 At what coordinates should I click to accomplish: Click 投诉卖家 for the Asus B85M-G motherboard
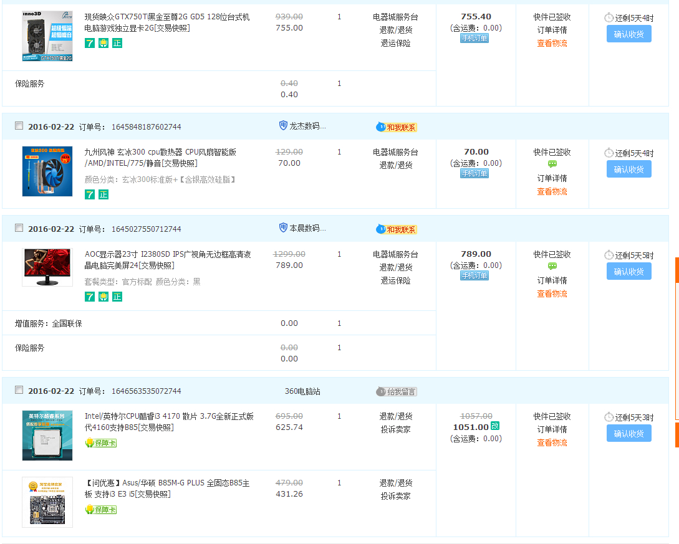395,496
